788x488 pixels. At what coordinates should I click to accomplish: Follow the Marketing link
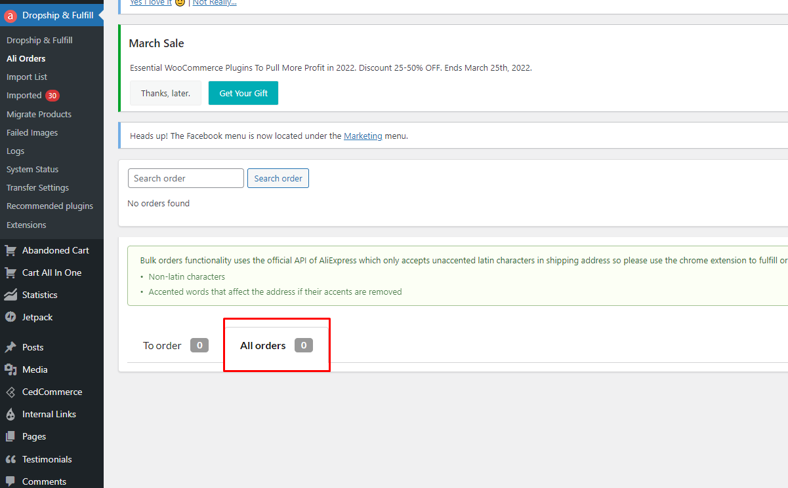pos(363,136)
